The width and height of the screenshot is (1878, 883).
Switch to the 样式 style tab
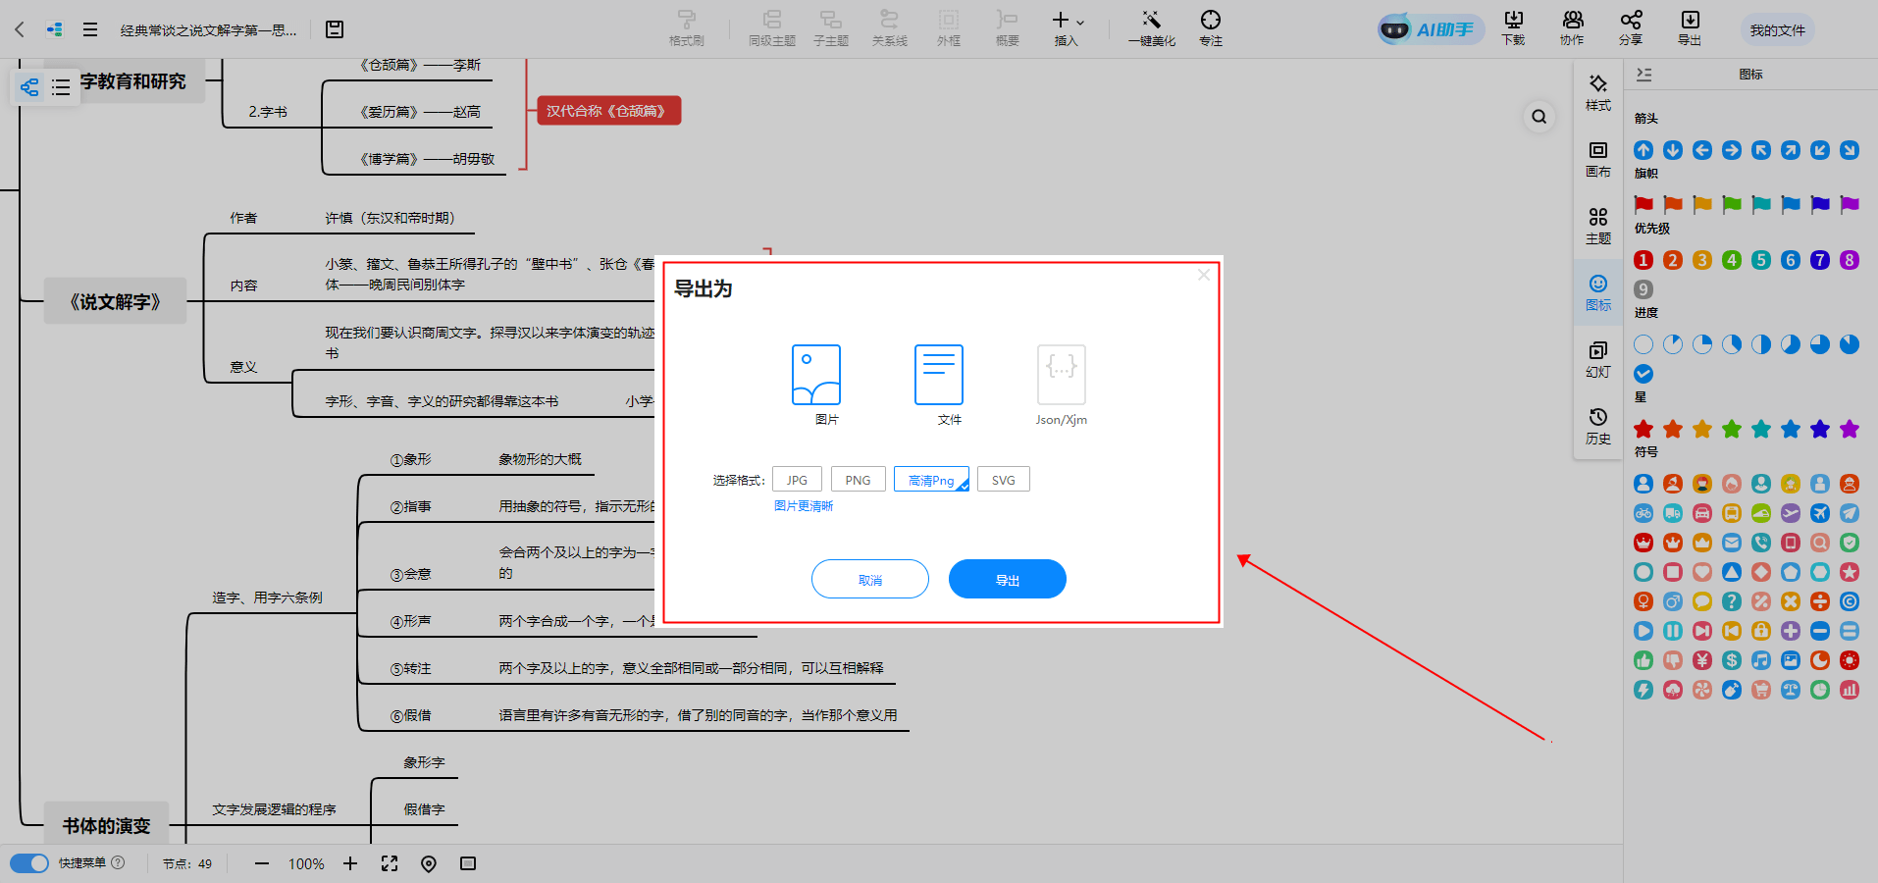coord(1597,92)
